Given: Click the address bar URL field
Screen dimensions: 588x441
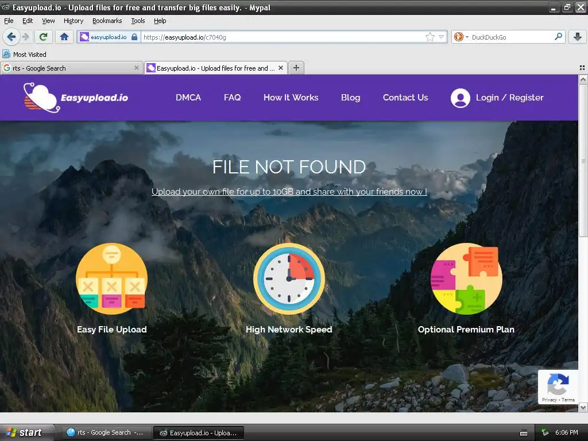Looking at the screenshot, I should 283,37.
